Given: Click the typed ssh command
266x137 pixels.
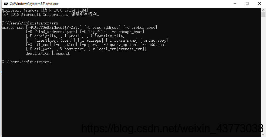Looking at the screenshot, I should point(55,23).
